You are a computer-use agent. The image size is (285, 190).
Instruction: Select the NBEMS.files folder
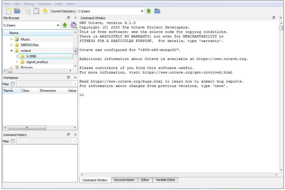(30, 45)
